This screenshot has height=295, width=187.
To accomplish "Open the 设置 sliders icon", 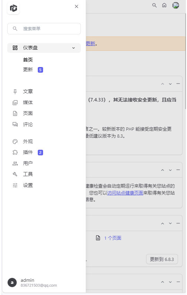I will point(15,185).
